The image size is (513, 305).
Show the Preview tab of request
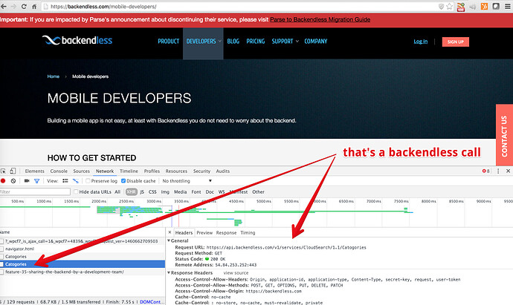(x=204, y=232)
